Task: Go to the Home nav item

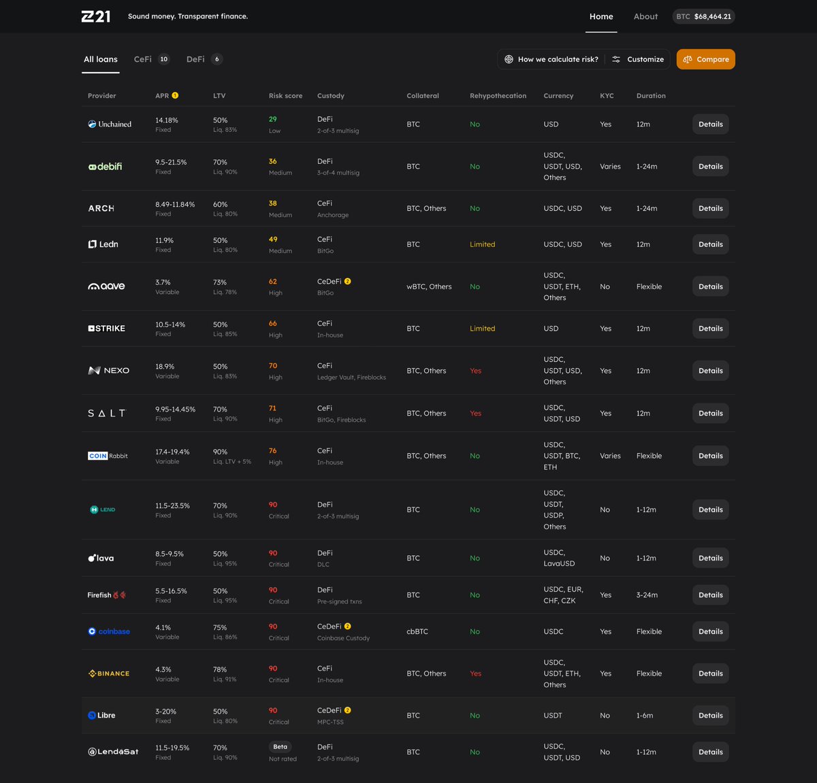Action: (601, 16)
